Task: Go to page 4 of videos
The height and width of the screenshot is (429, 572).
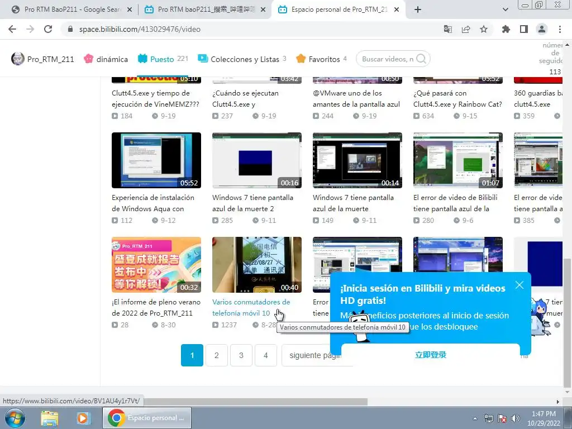Action: click(265, 355)
